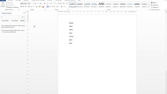This screenshot has width=167, height=94.
Task: Copy the selection with Копировать
Action: point(10,5)
